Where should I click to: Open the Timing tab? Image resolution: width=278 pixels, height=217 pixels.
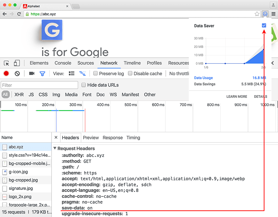click(x=133, y=137)
